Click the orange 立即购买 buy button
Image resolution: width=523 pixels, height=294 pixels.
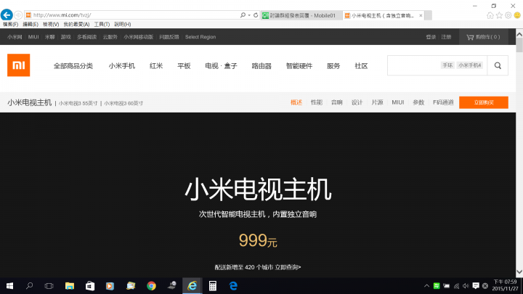pos(484,102)
